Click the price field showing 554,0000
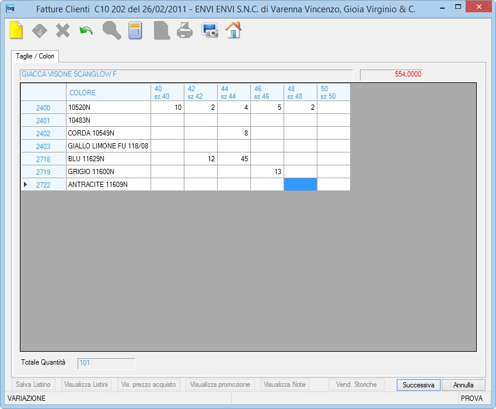Image resolution: width=496 pixels, height=409 pixels. coord(392,74)
